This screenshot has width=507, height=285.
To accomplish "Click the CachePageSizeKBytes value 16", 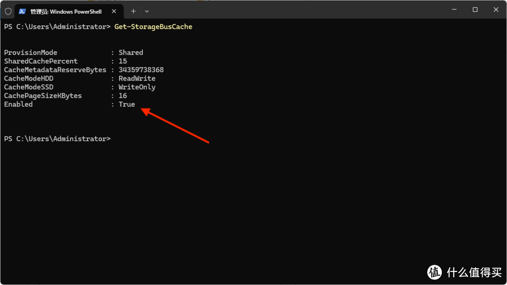I will click(x=123, y=96).
